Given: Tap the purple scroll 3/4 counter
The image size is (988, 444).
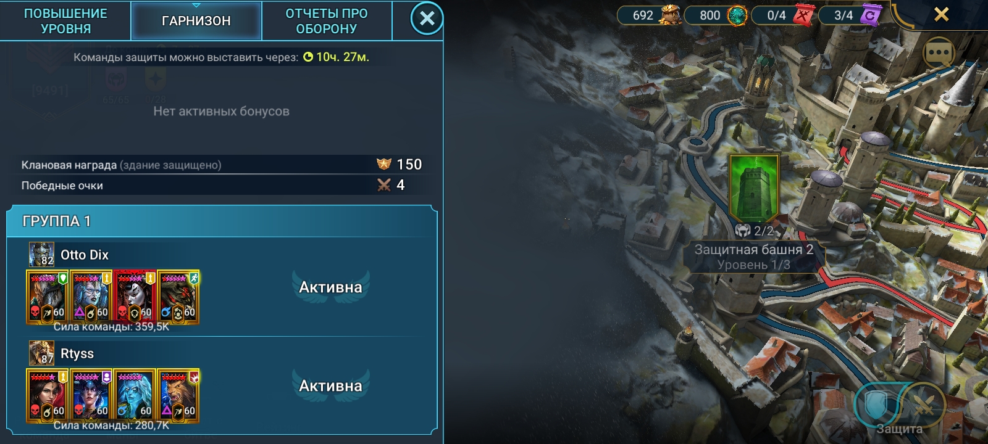Looking at the screenshot, I should 850,15.
